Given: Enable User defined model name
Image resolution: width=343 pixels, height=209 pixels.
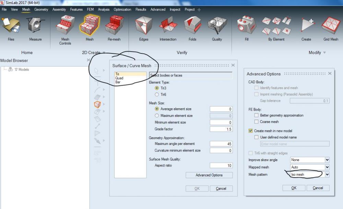Looking at the screenshot, I should coord(256,137).
